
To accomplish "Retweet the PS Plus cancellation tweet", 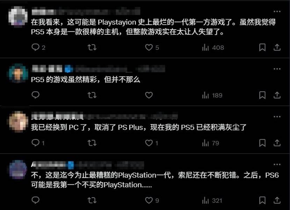I will pos(92,143).
